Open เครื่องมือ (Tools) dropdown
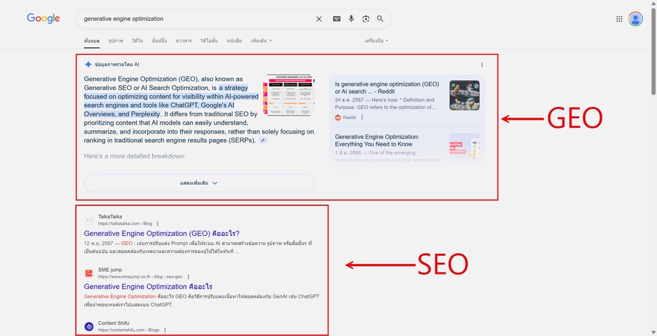Image resolution: width=657 pixels, height=336 pixels. coord(376,40)
